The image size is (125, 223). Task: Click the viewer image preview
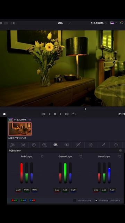pos(62,68)
